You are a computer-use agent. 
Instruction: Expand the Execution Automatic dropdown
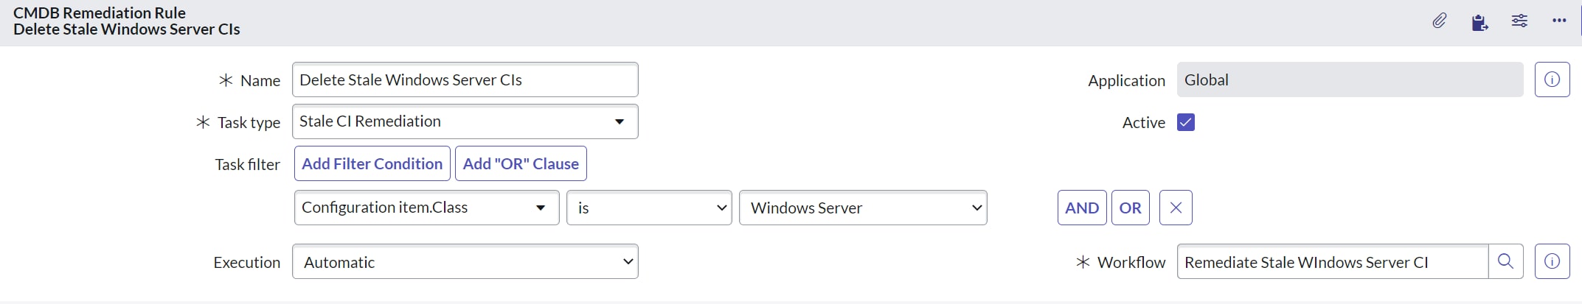point(465,261)
